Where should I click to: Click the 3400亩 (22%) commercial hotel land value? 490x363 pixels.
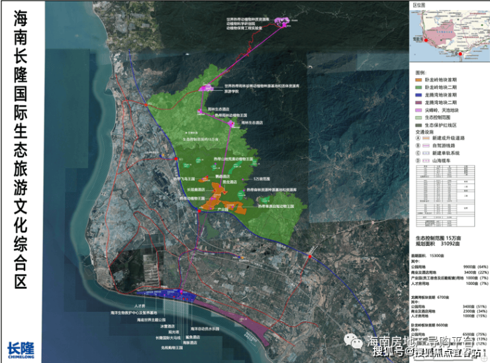click(475, 272)
